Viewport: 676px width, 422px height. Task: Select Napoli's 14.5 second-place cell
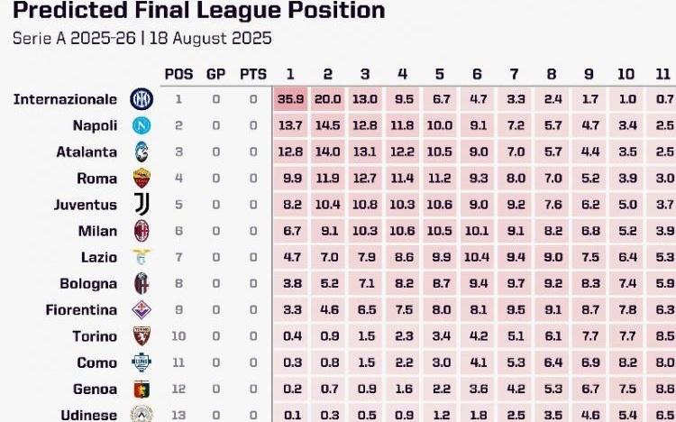[328, 125]
